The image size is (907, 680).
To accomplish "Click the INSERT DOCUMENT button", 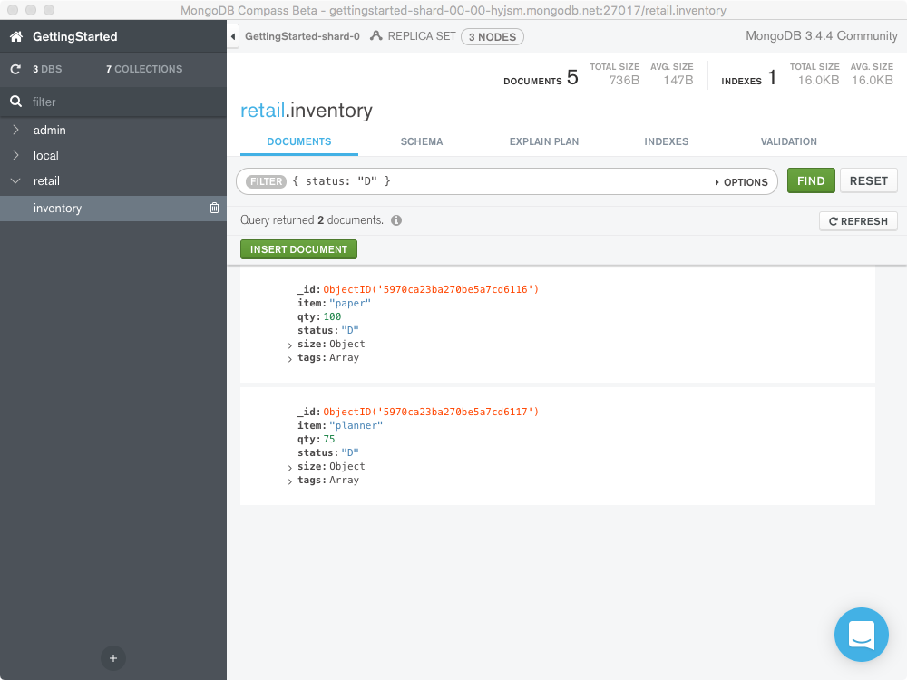I will point(298,249).
